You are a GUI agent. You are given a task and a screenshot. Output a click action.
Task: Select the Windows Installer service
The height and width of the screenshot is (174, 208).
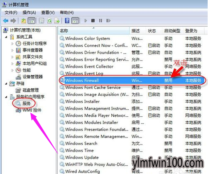pos(83,101)
